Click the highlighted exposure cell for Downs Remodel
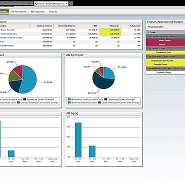185x185 pixels. tap(110, 30)
